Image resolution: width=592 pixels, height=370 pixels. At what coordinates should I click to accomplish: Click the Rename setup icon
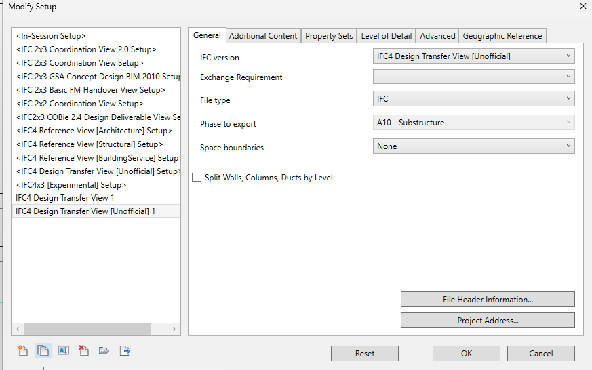point(63,350)
